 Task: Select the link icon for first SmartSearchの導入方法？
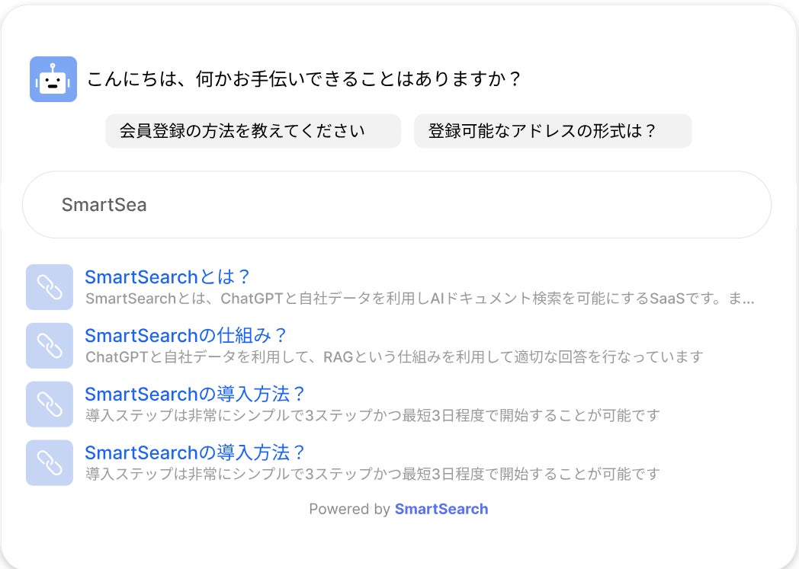pyautogui.click(x=49, y=404)
